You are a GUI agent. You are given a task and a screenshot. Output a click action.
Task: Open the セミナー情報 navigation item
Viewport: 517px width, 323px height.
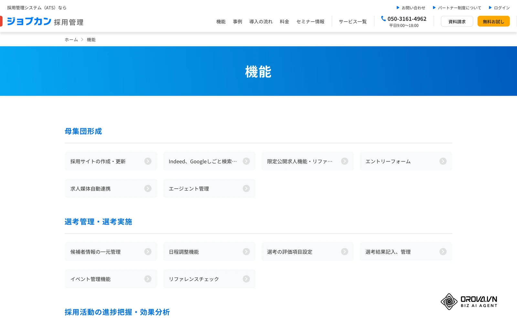[x=310, y=22]
